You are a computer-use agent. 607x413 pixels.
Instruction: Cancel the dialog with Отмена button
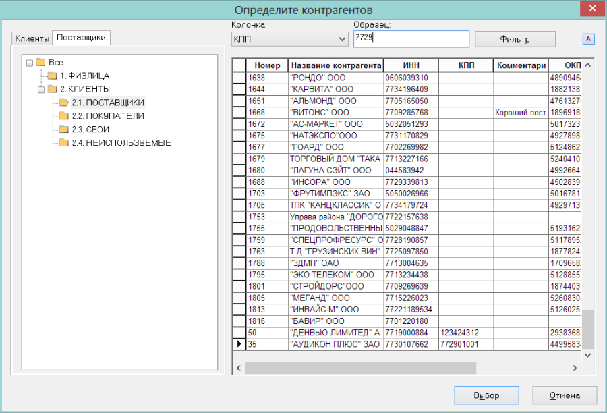coord(565,395)
